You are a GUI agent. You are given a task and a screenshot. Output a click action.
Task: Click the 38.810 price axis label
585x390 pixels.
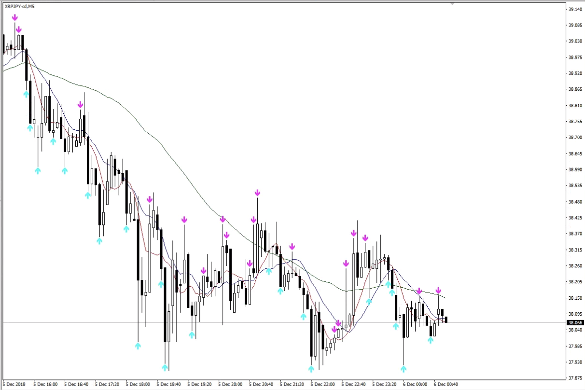(x=576, y=105)
